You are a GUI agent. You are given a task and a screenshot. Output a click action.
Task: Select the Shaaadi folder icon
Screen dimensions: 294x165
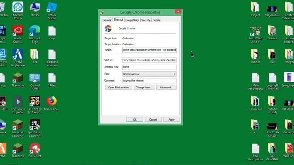[x=272, y=33]
